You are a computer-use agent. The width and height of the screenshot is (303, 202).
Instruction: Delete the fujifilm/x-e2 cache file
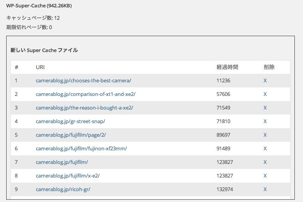point(265,176)
